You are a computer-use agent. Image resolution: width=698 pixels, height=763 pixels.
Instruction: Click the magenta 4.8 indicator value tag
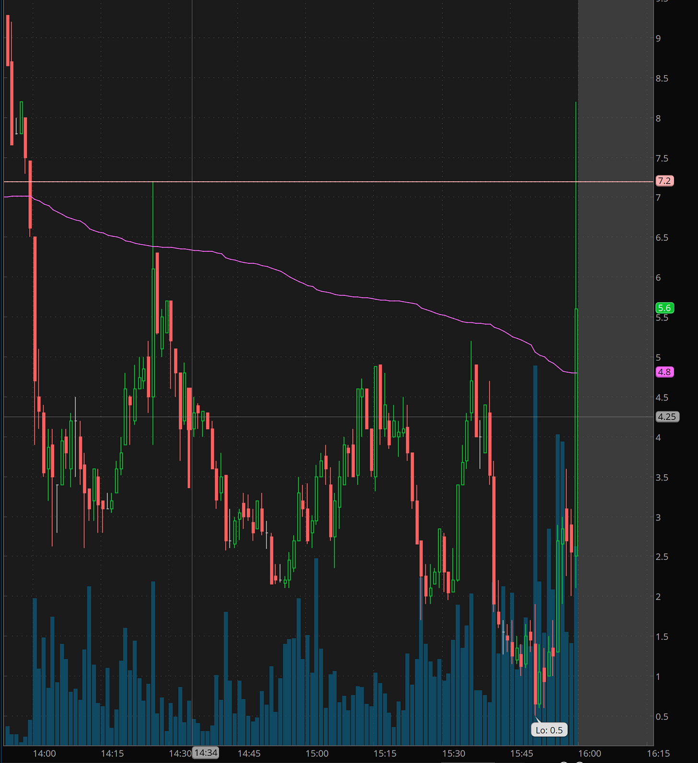[x=664, y=372]
